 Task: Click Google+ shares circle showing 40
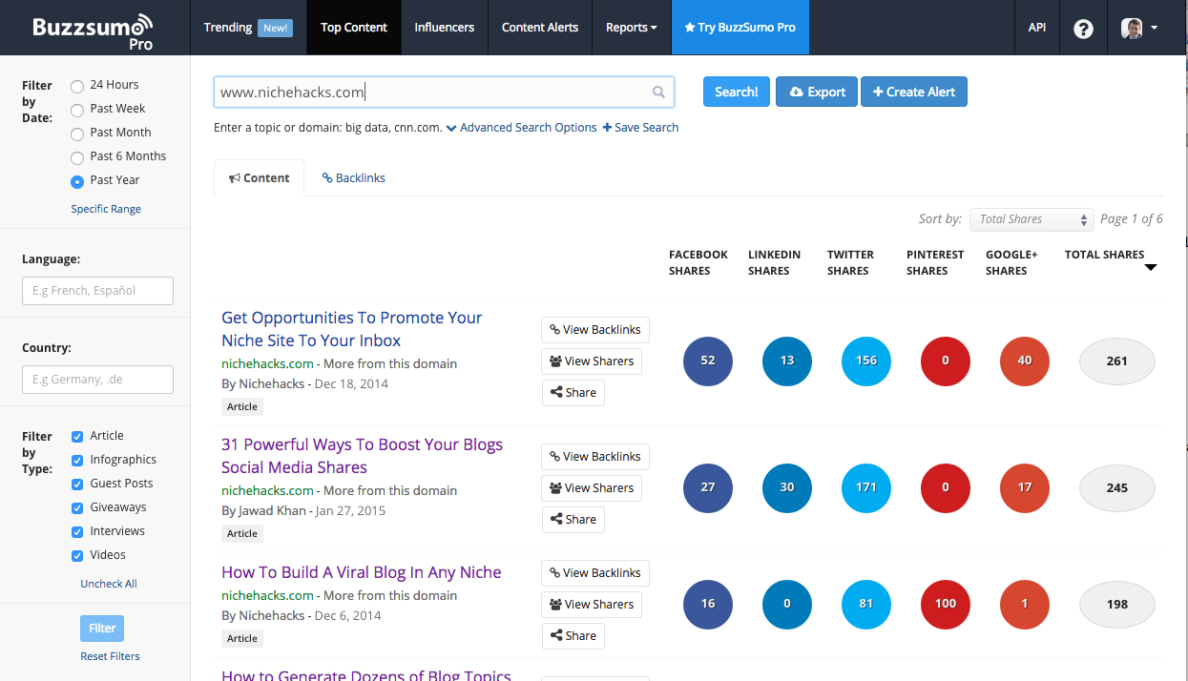coord(1025,361)
